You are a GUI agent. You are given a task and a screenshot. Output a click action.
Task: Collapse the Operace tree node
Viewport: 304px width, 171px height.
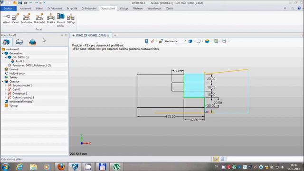[x=3, y=81]
